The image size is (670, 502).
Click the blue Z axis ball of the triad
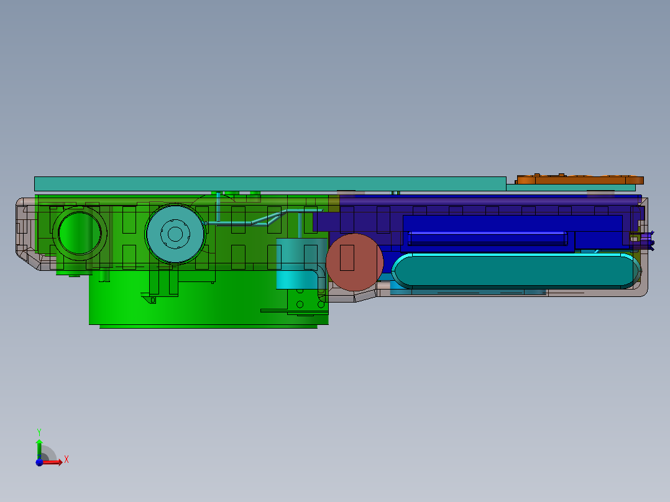[x=39, y=462]
